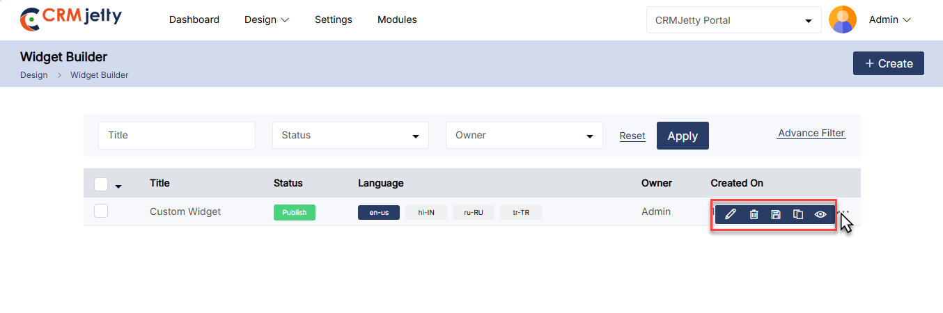
Task: Click the CRMJetty logo
Action: (x=71, y=19)
